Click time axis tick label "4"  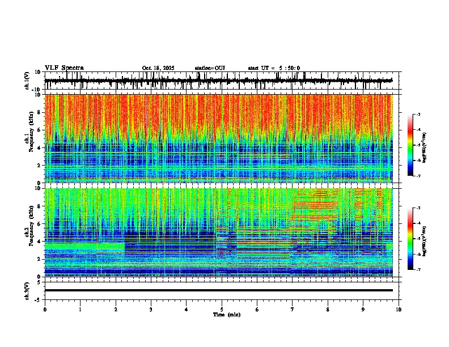click(x=187, y=310)
